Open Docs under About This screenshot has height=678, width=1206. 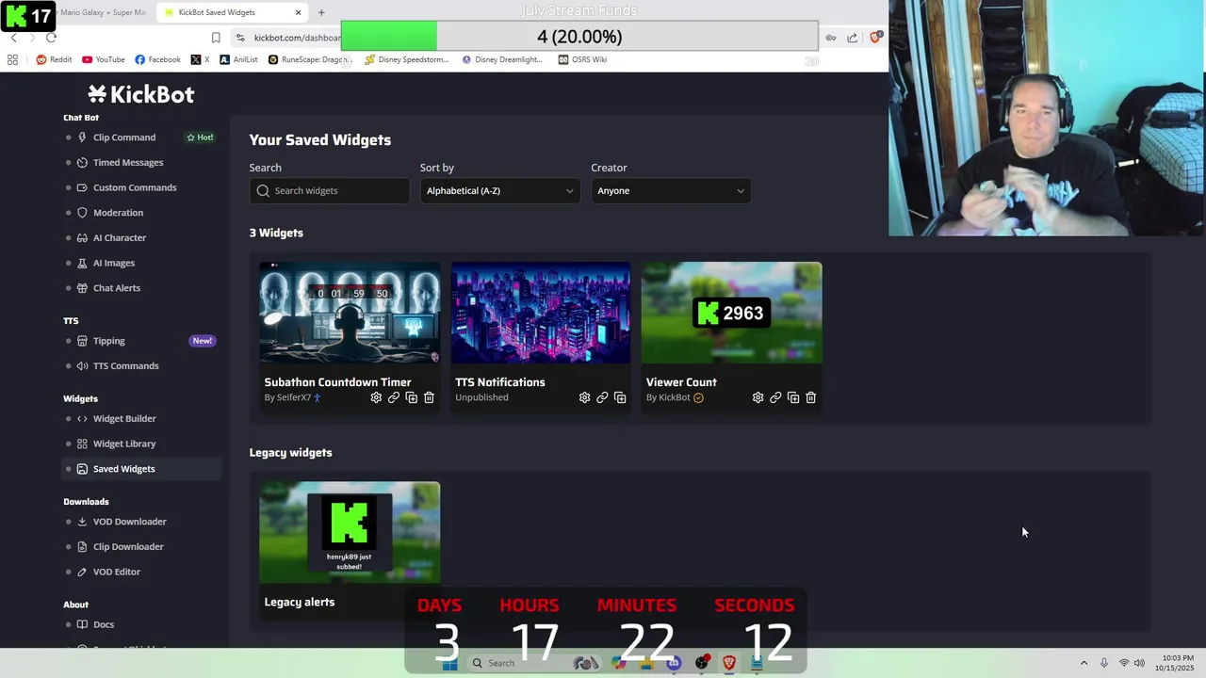coord(104,624)
